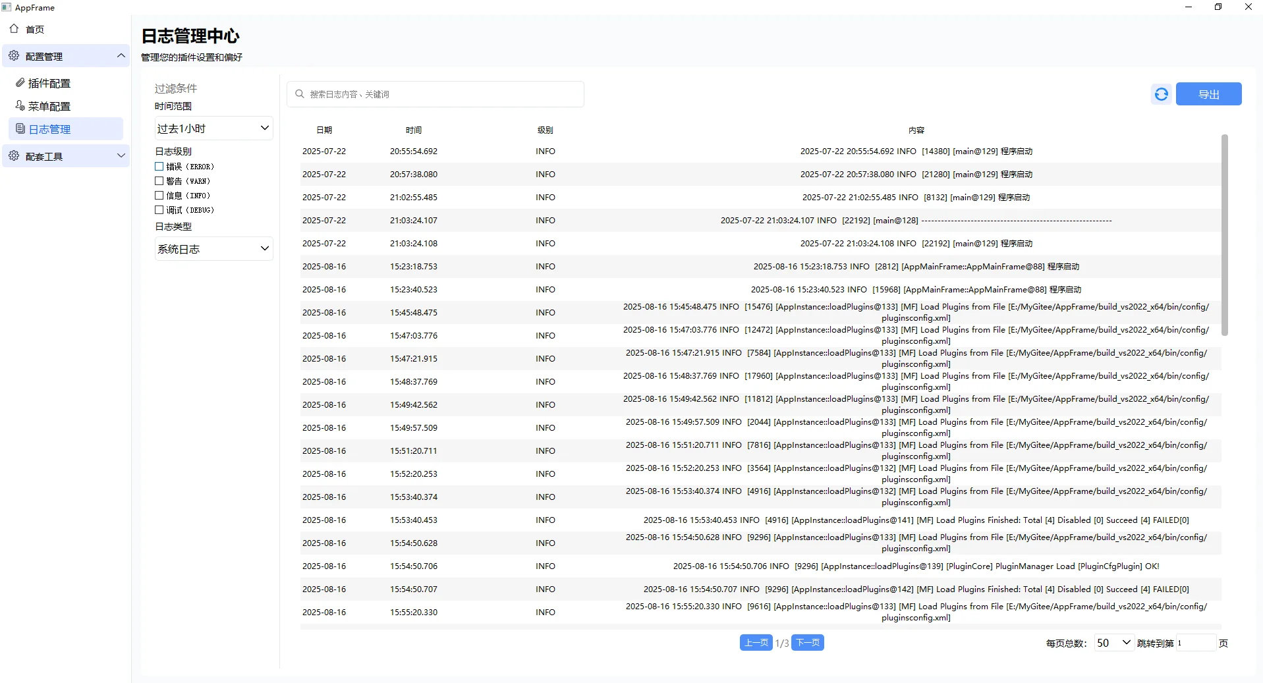This screenshot has height=683, width=1263.
Task: Refresh the log list
Action: point(1162,94)
